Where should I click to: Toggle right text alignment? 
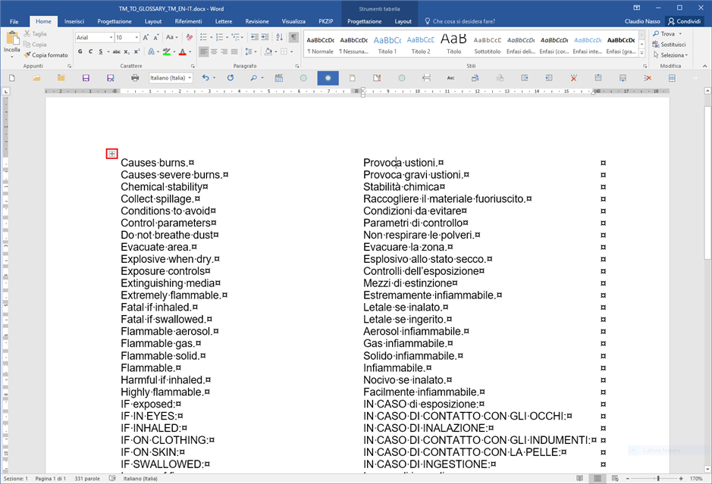click(224, 52)
